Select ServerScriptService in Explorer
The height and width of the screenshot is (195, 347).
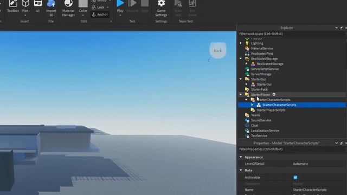(x=265, y=69)
